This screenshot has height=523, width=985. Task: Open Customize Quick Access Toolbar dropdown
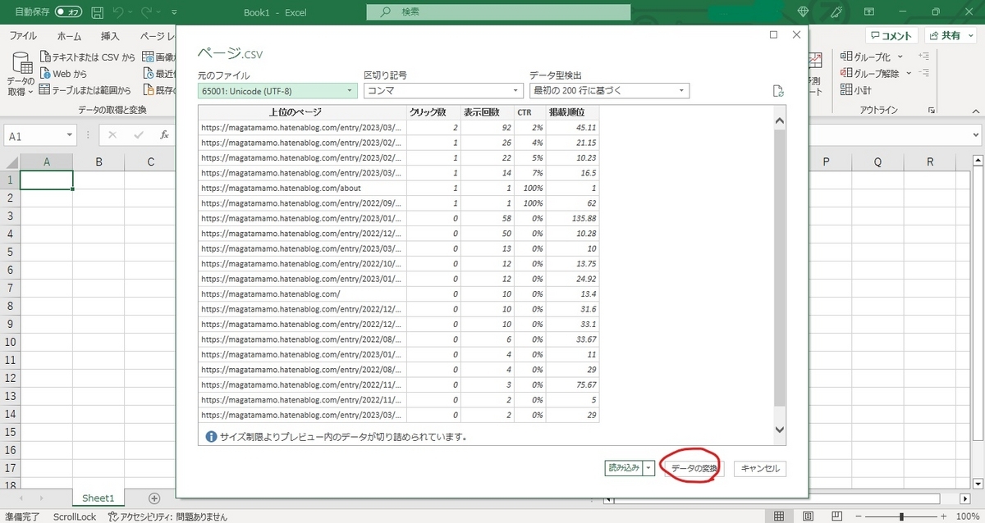click(x=174, y=13)
